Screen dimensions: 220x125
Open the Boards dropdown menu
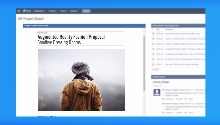[x=74, y=11]
